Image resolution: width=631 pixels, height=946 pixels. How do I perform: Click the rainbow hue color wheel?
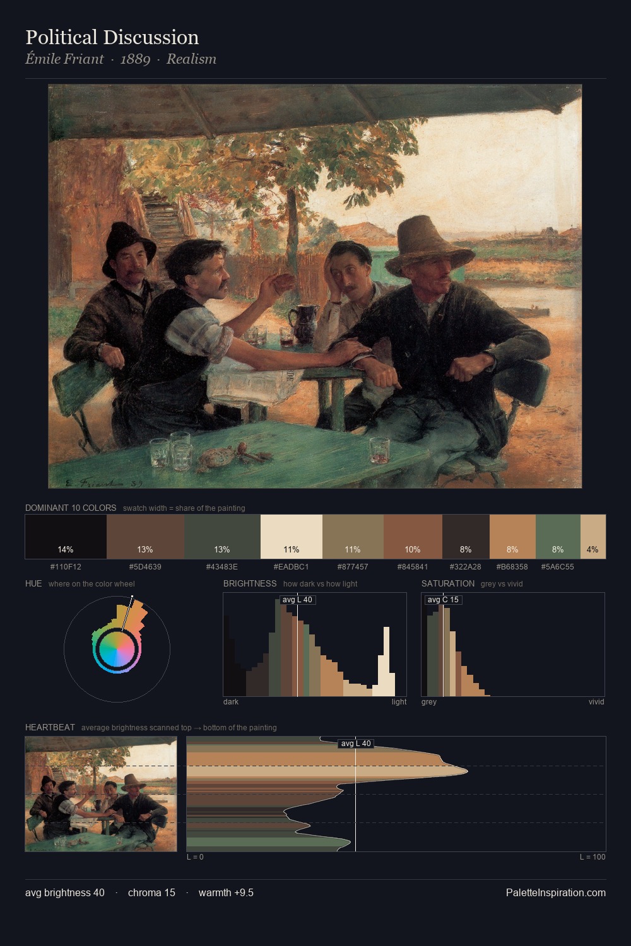tap(117, 649)
